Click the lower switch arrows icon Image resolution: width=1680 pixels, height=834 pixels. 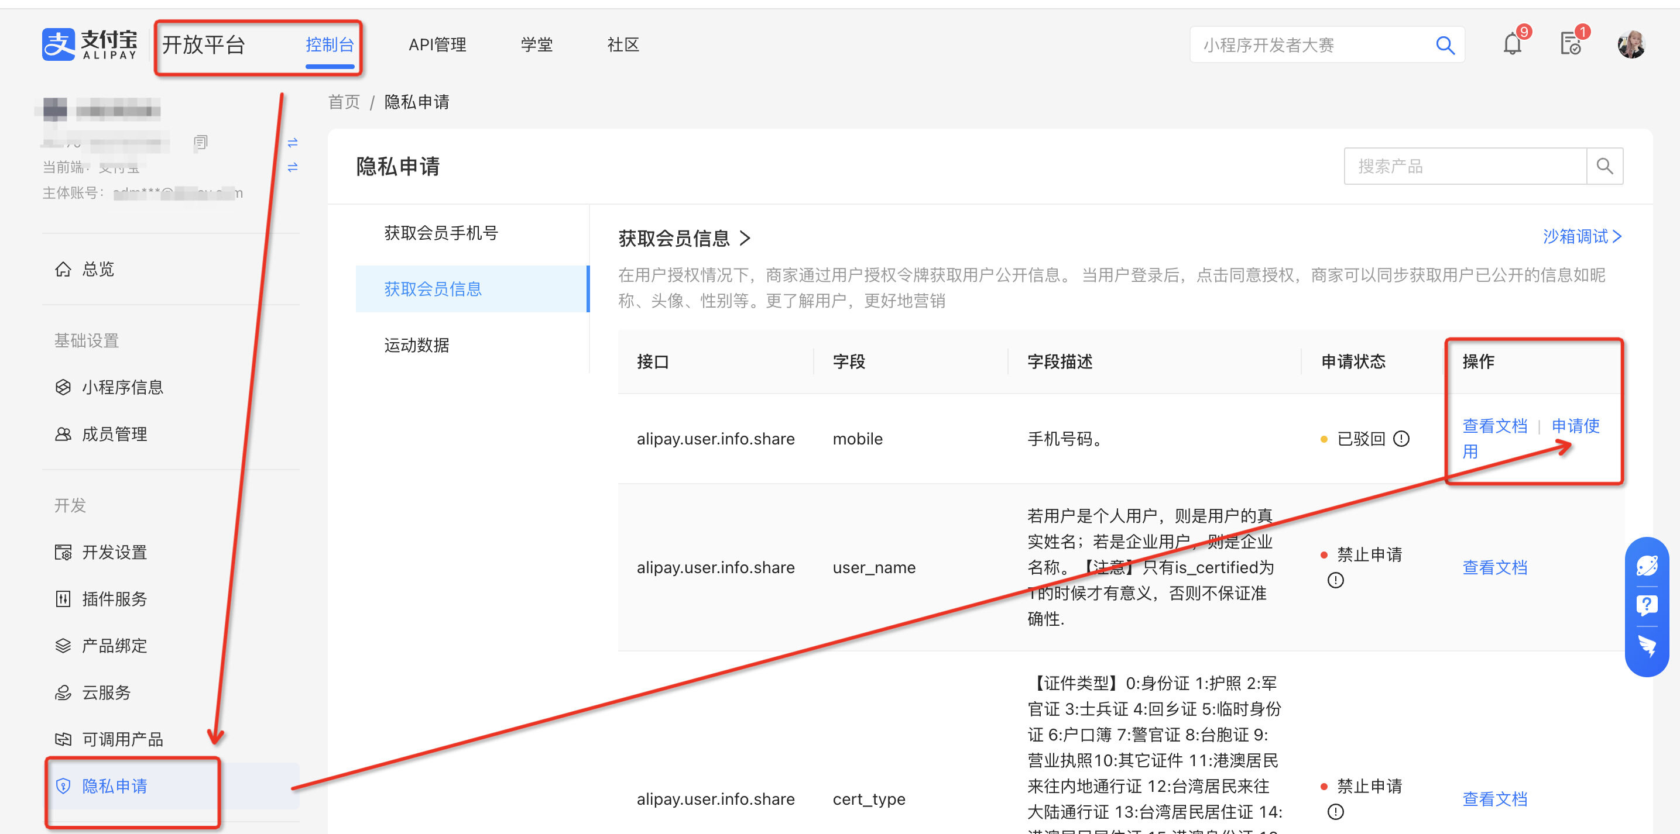(293, 167)
